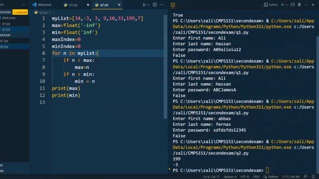
Task: Close the q2.py tab
Action: click(119, 4)
